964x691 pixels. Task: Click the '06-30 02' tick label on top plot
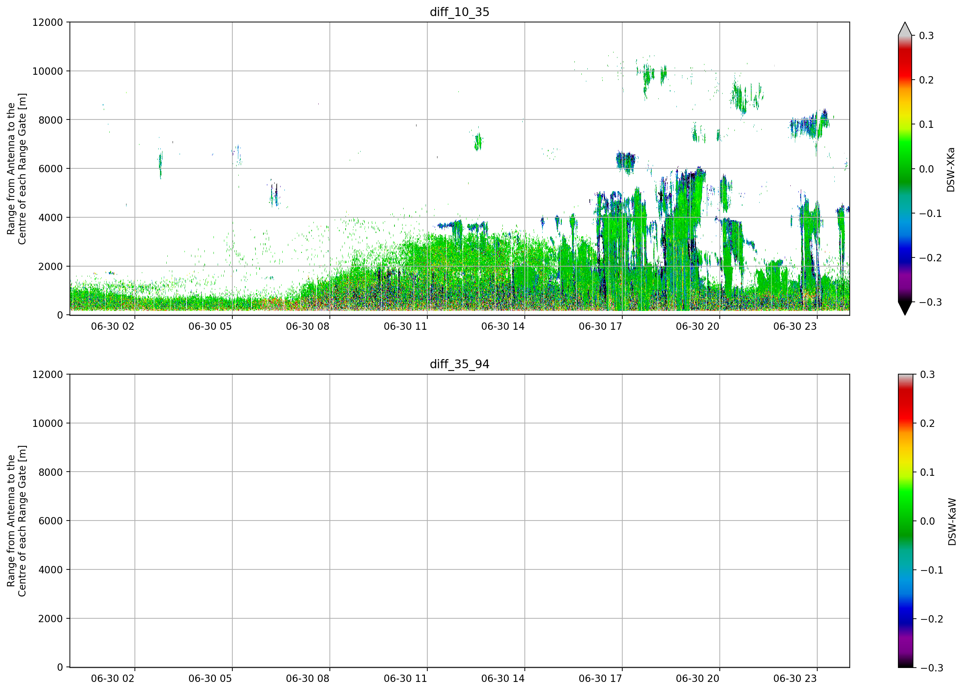click(113, 326)
